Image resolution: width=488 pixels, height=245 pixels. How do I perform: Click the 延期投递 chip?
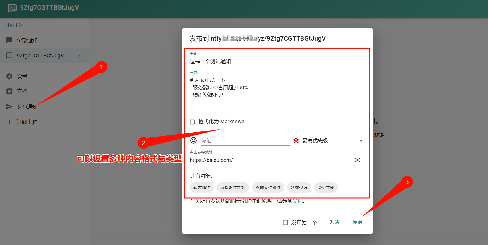pos(299,187)
